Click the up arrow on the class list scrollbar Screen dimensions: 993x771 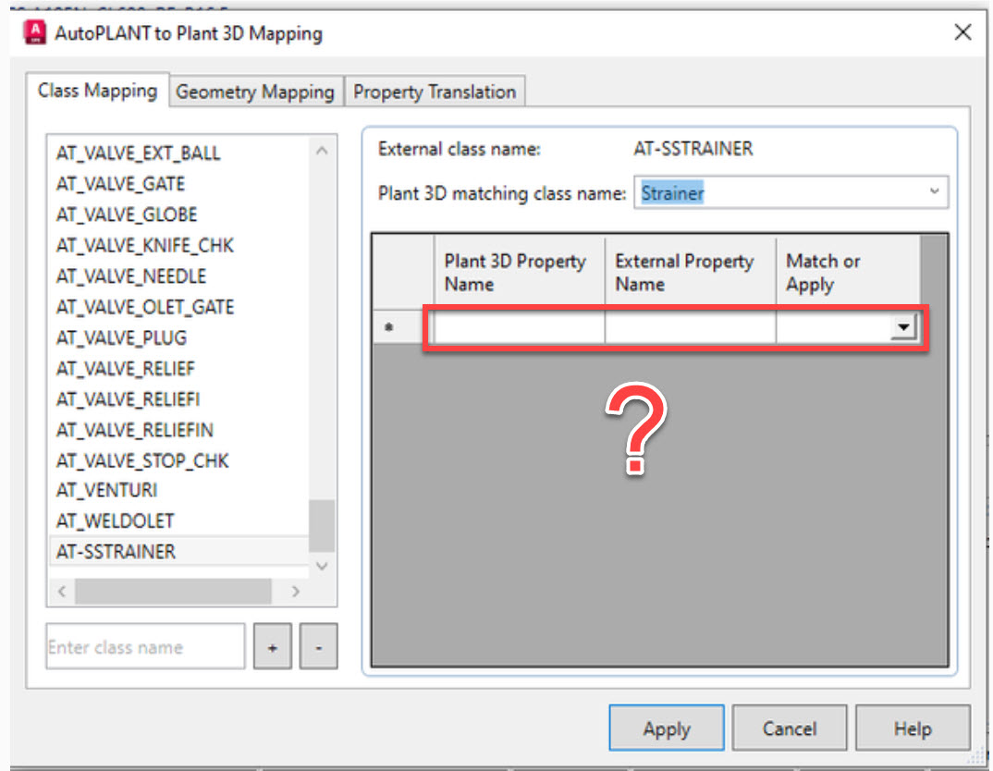point(321,150)
